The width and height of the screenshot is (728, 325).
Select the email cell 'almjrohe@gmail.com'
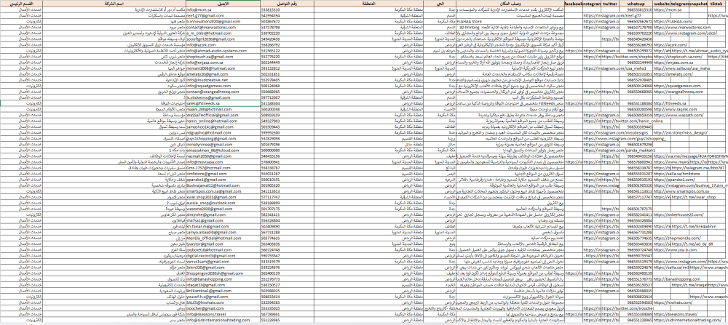click(x=223, y=215)
